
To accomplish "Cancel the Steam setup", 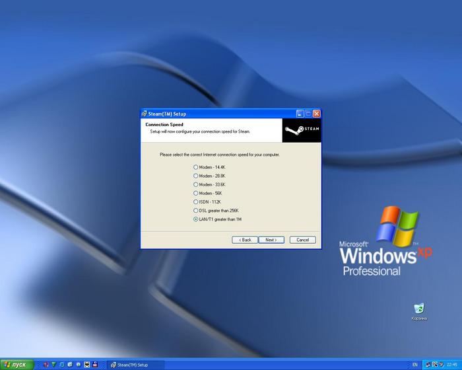I will tap(302, 240).
